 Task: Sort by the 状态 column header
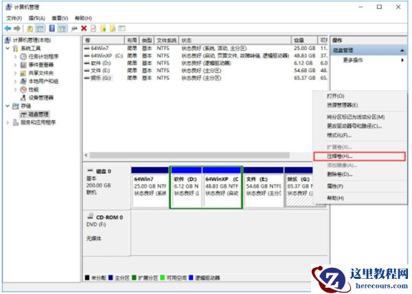(x=235, y=41)
